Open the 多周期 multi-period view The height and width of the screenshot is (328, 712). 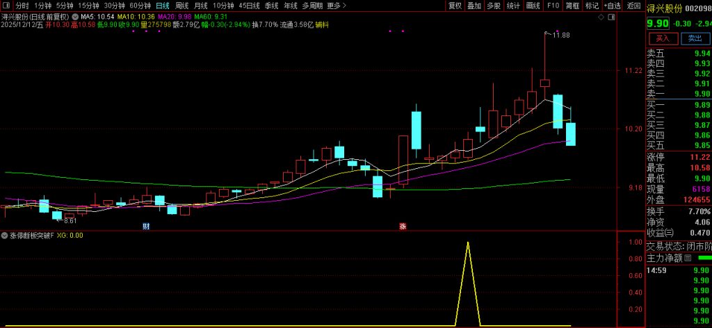tap(311, 5)
